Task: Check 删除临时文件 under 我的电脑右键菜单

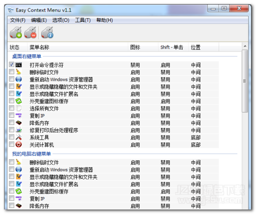Action: pos(12,162)
